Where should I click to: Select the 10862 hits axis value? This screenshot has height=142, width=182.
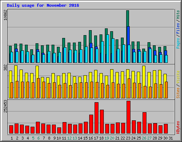point(5,15)
